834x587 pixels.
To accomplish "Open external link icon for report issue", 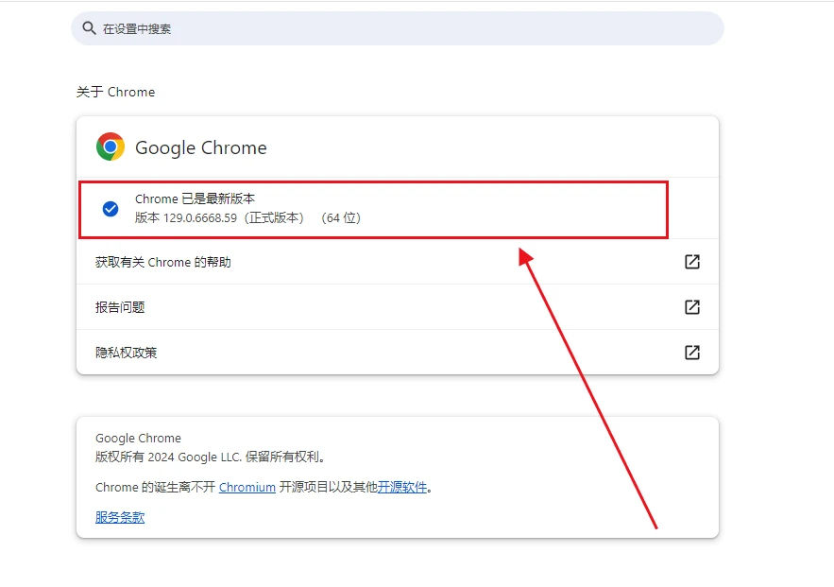I will coord(692,307).
